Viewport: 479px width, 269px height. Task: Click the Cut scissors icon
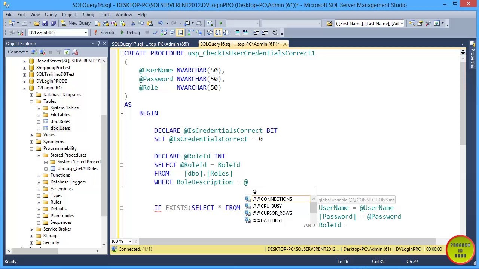[134, 23]
